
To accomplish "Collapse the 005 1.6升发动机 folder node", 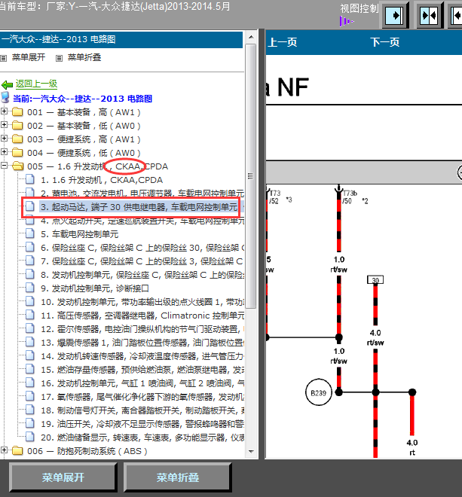I will point(4,166).
